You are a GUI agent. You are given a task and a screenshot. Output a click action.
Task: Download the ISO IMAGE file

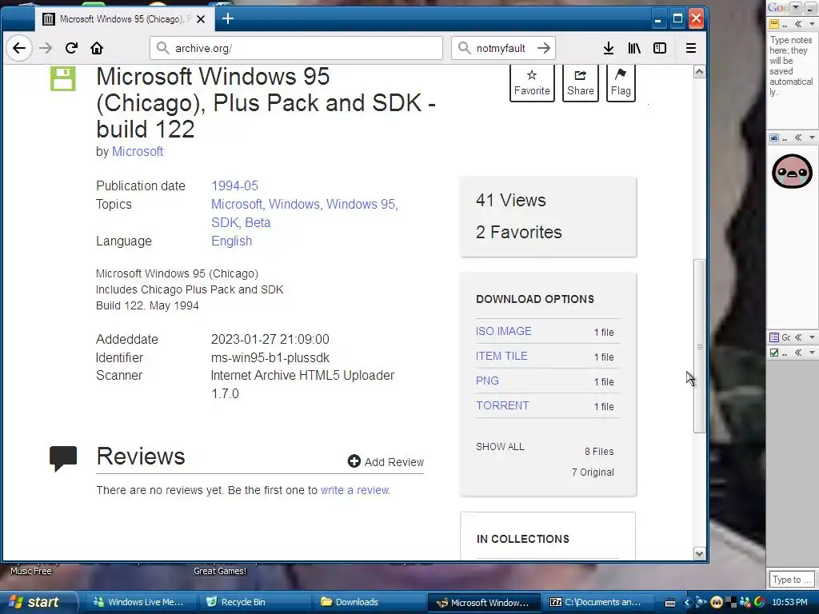point(504,331)
